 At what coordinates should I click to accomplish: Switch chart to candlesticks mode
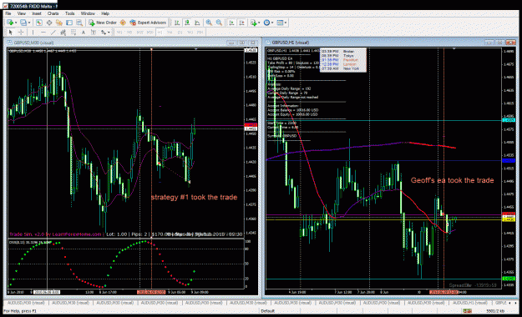coord(187,23)
